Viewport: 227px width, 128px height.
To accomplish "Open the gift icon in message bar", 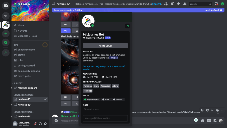I will click(x=203, y=121).
